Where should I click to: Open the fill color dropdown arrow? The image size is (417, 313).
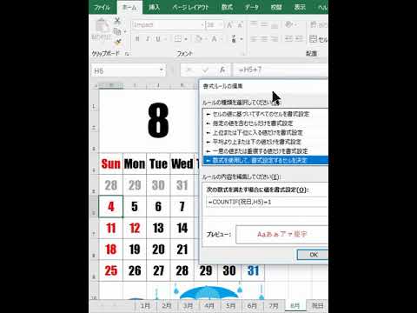tap(206, 39)
